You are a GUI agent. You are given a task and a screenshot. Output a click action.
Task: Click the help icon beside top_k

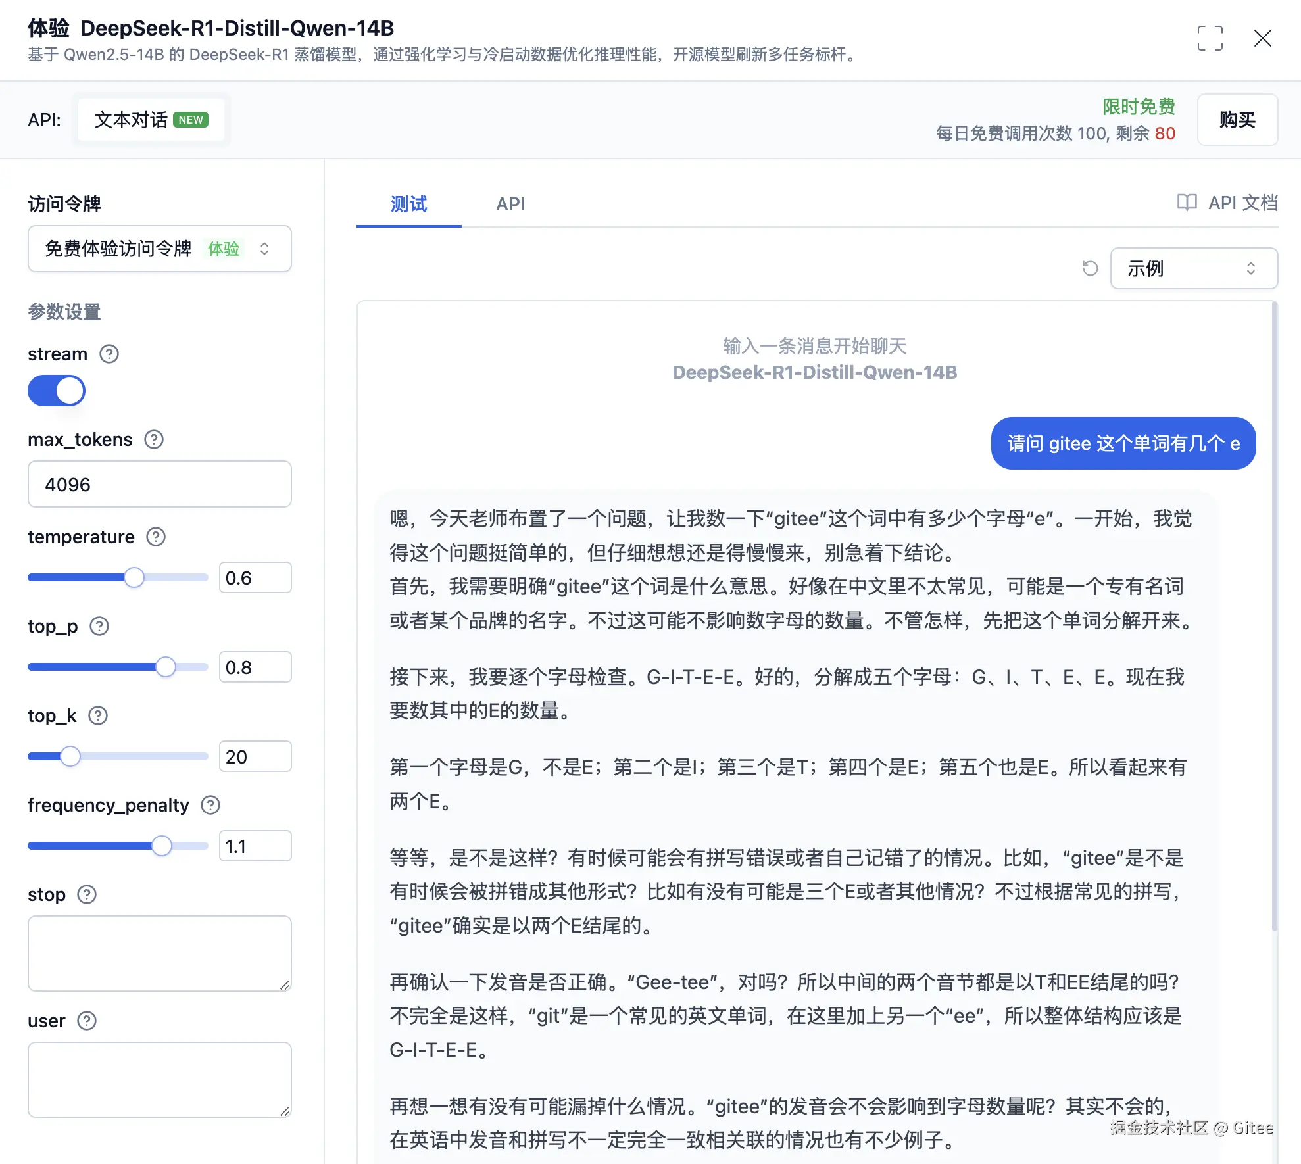[98, 715]
